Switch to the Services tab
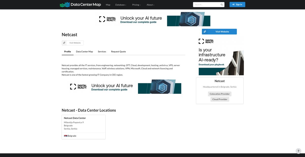Screen dimensions: 305x157 [x=102, y=52]
